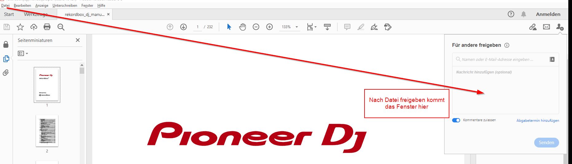572x164 pixels.
Task: Open the address book icon
Action: coord(552,59)
